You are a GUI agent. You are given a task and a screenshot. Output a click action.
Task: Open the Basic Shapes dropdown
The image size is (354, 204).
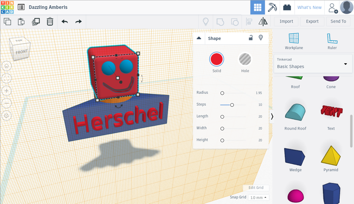pos(312,64)
